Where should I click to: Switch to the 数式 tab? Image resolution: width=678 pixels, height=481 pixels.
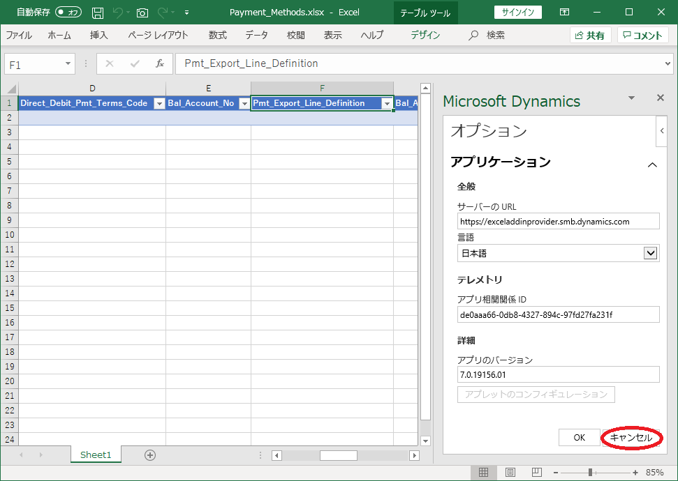(217, 35)
